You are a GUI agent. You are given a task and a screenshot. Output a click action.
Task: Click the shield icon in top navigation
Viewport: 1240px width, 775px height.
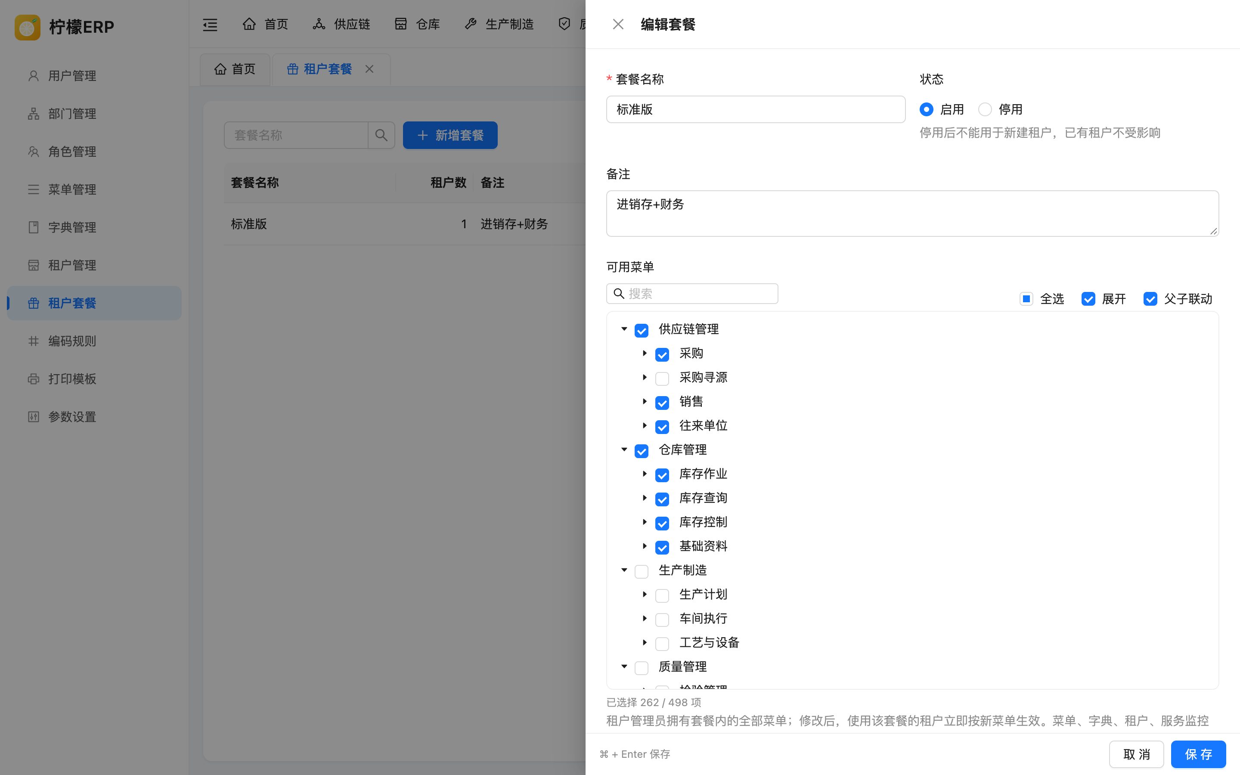[564, 24]
